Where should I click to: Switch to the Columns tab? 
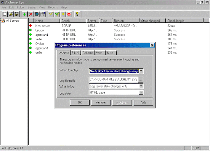click(x=88, y=53)
